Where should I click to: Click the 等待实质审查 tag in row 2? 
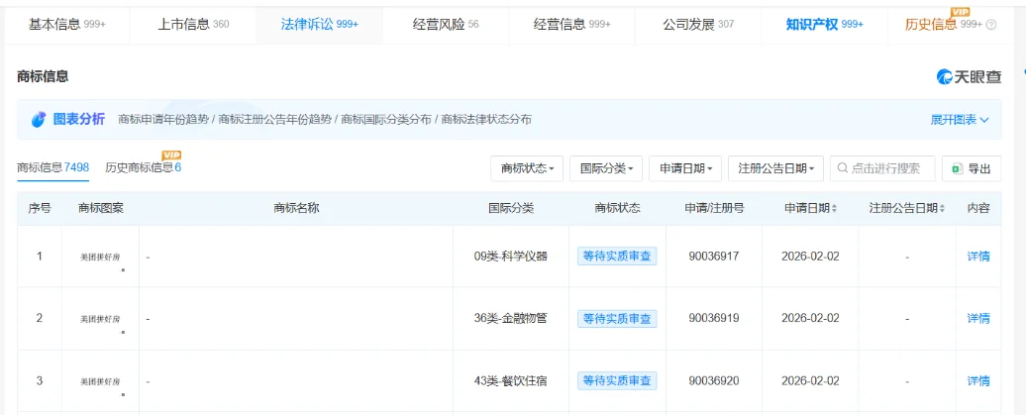click(x=617, y=319)
